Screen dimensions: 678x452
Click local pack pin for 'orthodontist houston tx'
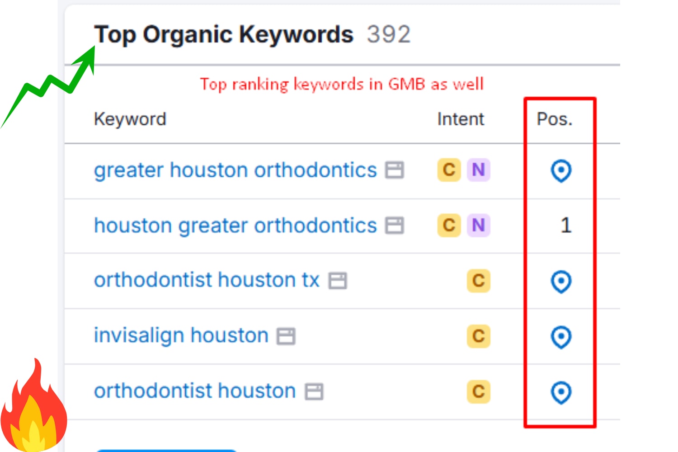coord(561,282)
